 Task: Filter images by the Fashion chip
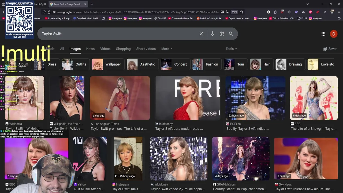point(207,64)
